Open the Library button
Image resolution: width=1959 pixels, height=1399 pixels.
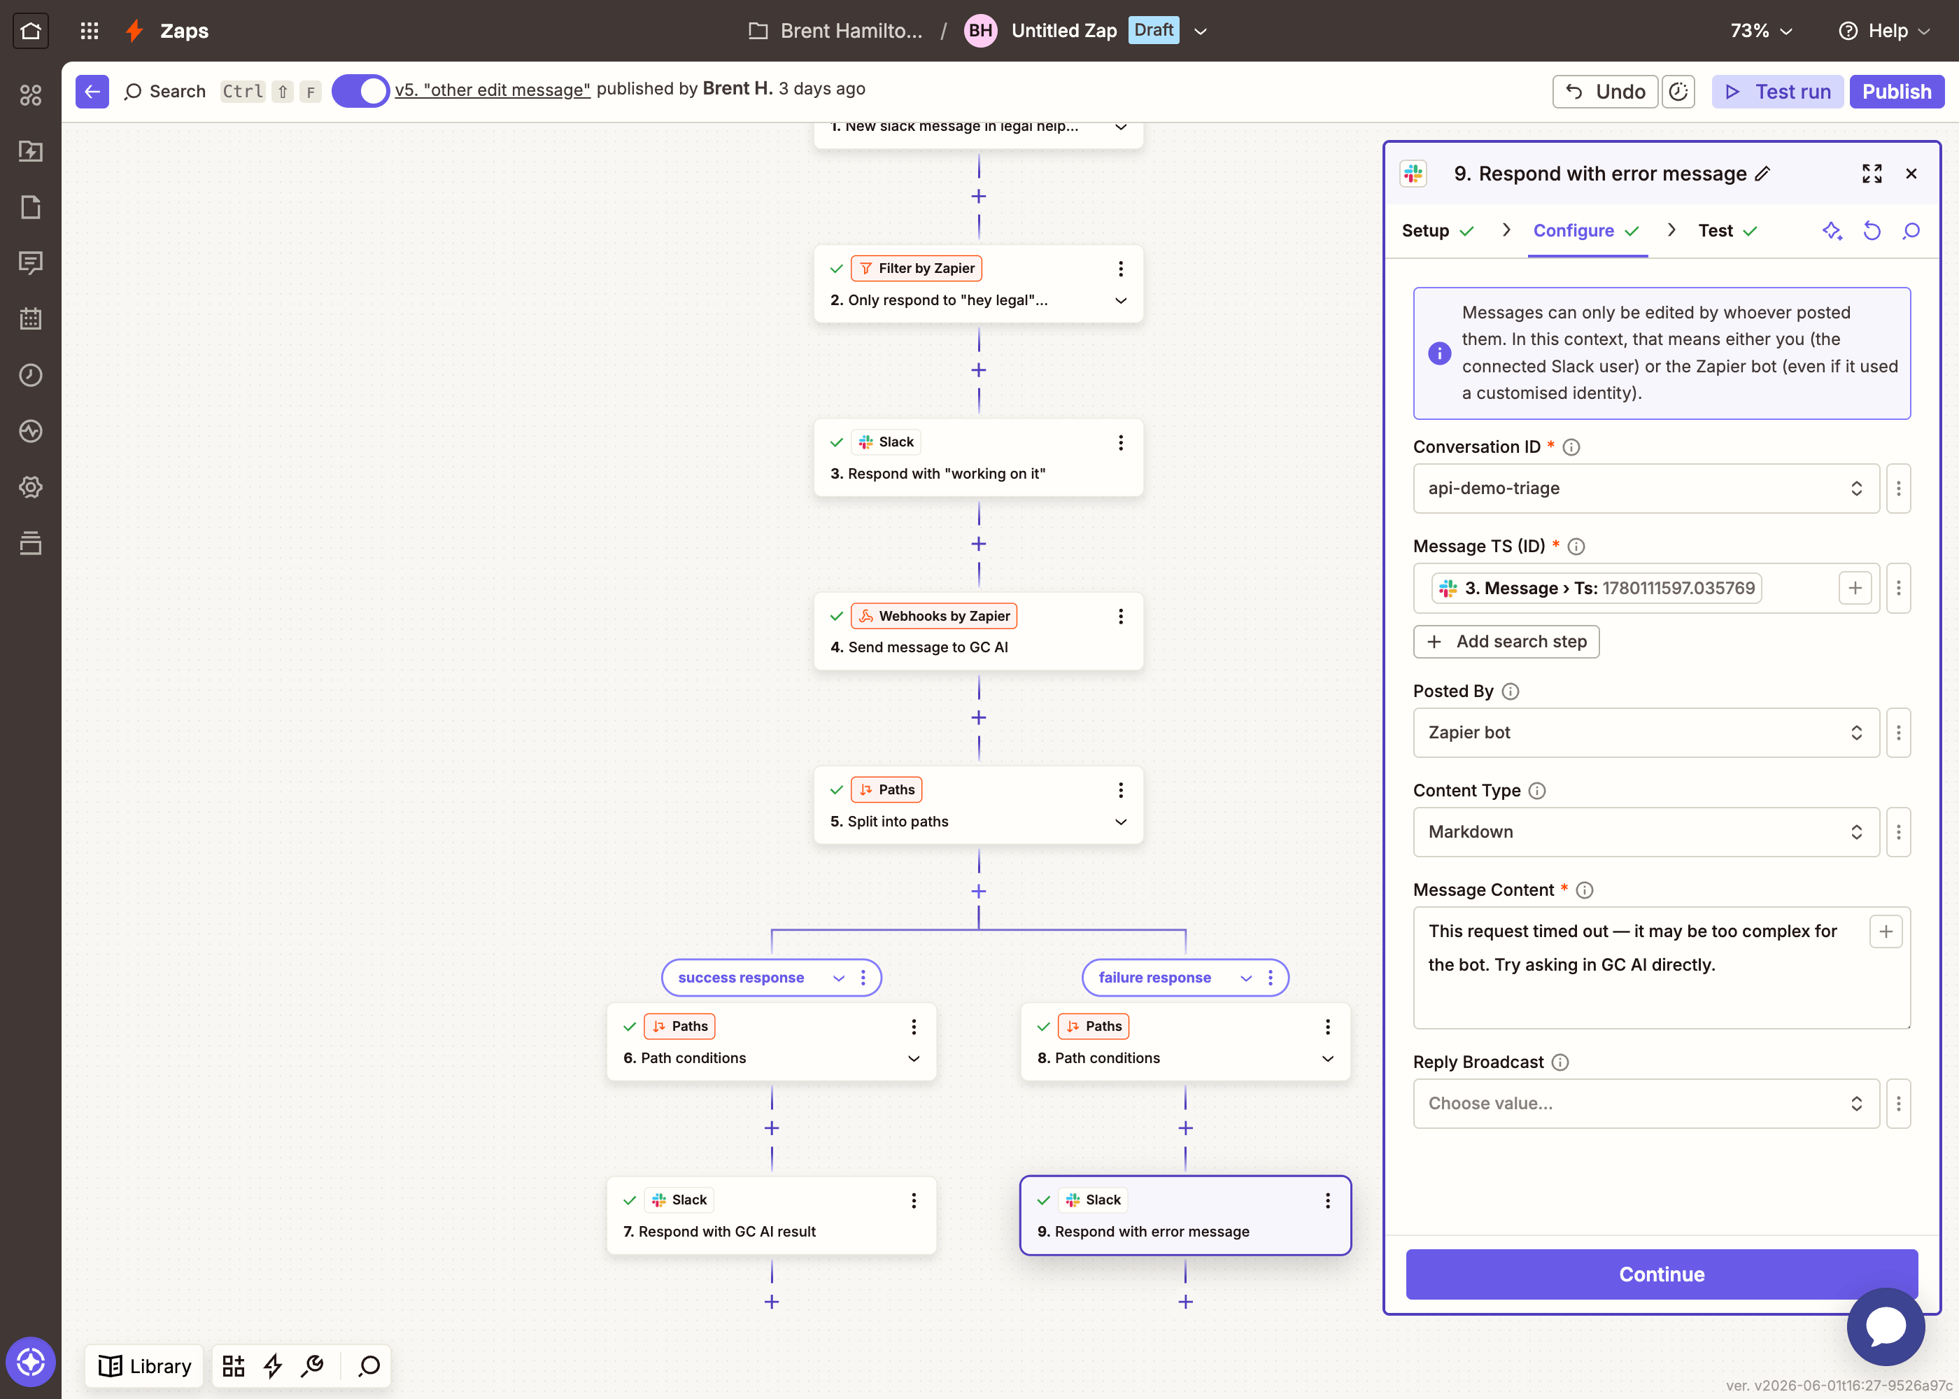pos(145,1366)
